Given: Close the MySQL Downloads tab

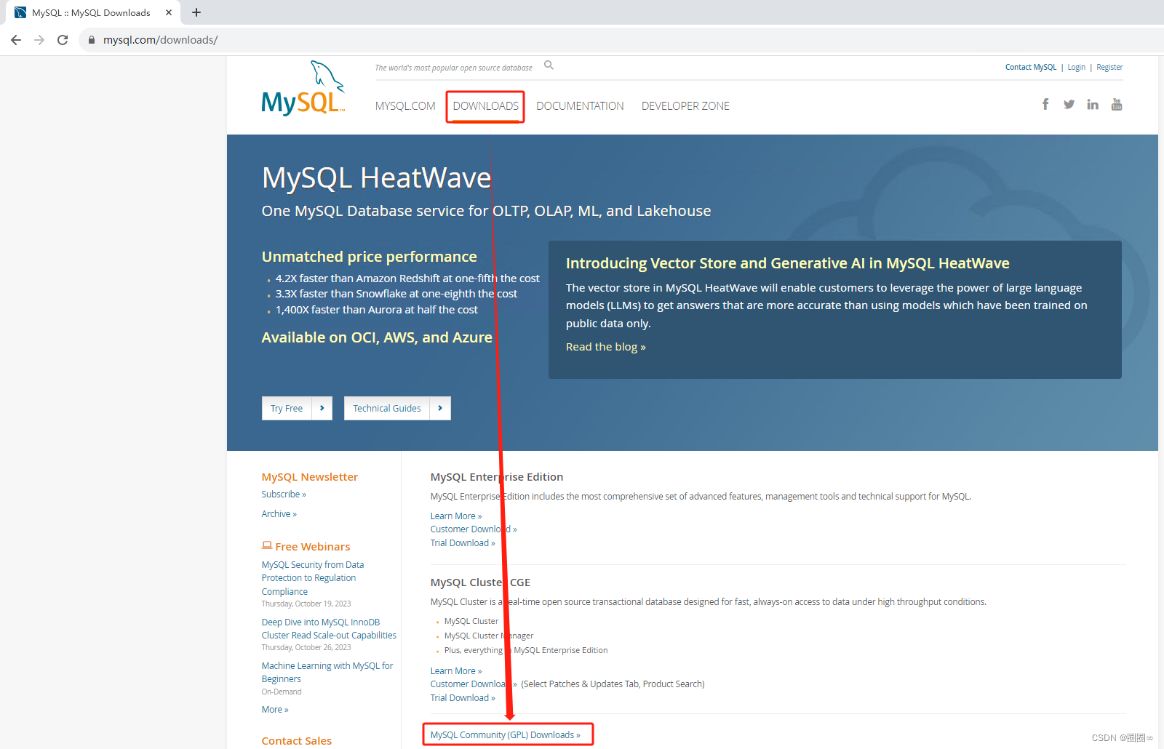Looking at the screenshot, I should (169, 12).
